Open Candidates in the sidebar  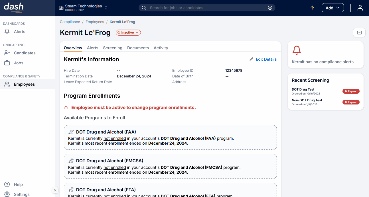[25, 53]
